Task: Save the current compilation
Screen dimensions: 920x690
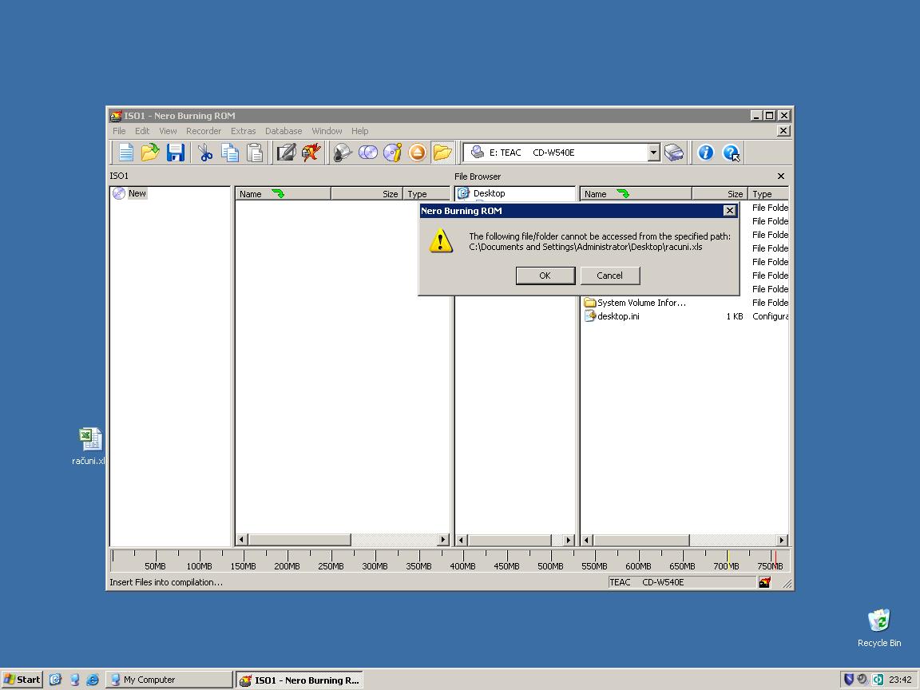Action: [176, 153]
